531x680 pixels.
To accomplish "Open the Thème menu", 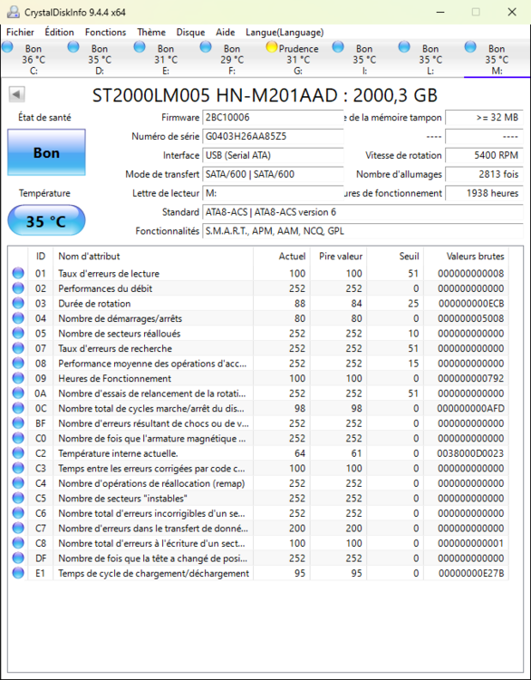I will 151,32.
